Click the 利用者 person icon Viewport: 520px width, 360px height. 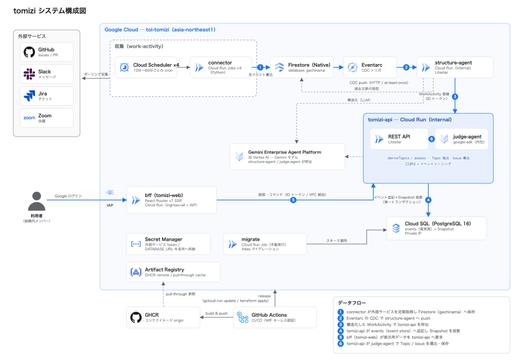point(37,201)
